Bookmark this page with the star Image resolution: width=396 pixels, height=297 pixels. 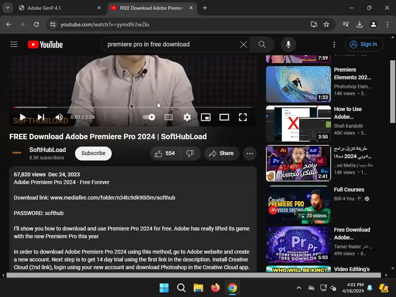[326, 24]
